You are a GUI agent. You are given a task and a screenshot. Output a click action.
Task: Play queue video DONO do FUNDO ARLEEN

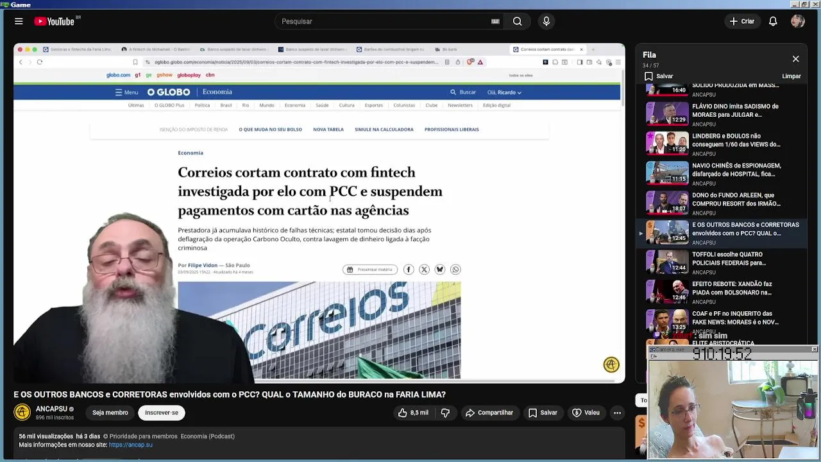(x=722, y=203)
